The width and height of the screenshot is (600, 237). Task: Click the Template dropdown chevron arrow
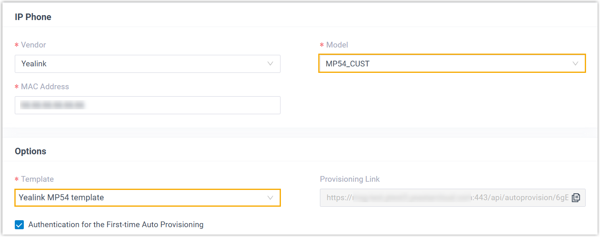pos(270,198)
